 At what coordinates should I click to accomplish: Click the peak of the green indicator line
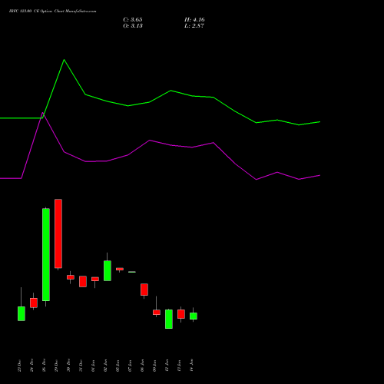tap(64, 60)
